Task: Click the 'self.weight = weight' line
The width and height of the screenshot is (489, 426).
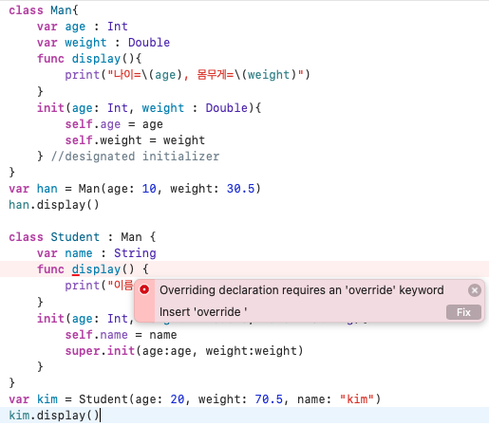Action: 135,140
